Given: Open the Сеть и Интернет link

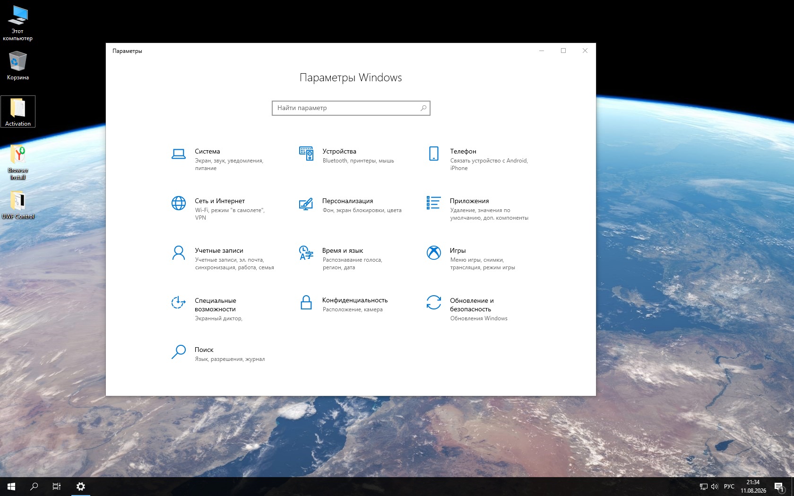Looking at the screenshot, I should [220, 201].
